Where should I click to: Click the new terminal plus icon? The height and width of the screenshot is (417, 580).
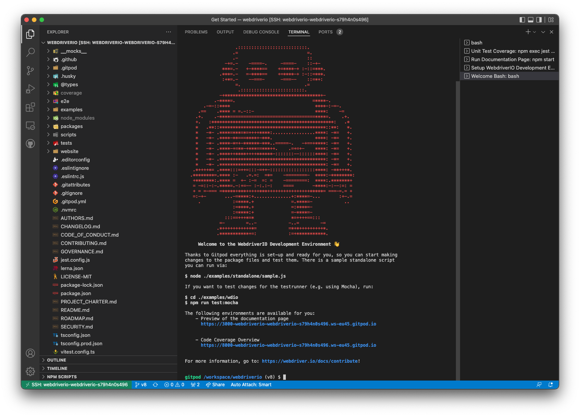point(528,32)
